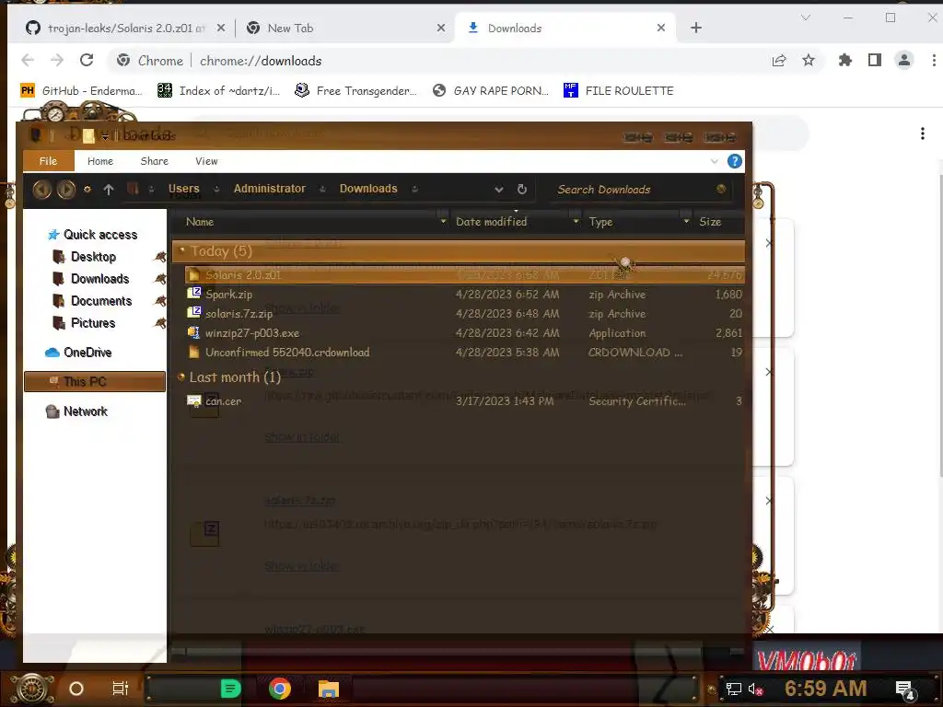Refresh the Downloads folder in Explorer
943x707 pixels.
point(522,190)
